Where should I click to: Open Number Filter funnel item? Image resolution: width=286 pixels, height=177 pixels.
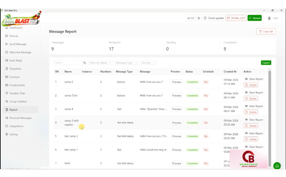[x=17, y=93]
